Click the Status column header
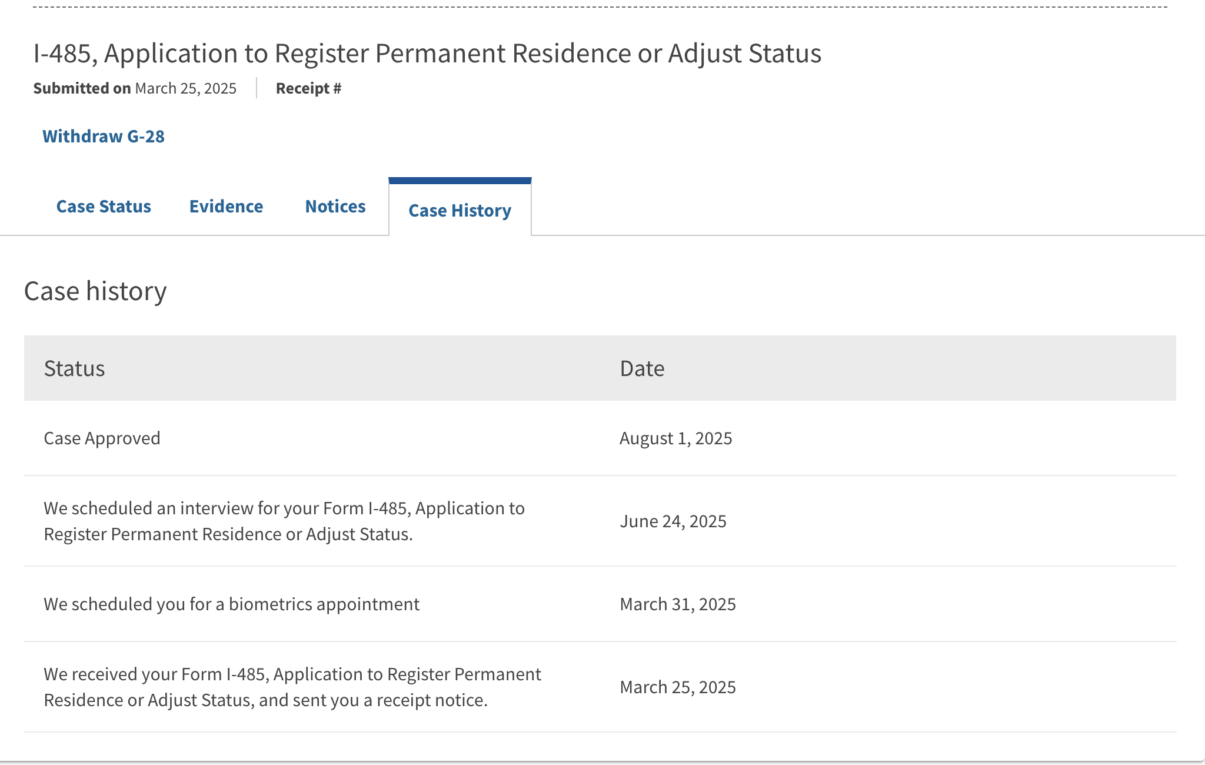The width and height of the screenshot is (1205, 765). point(75,368)
